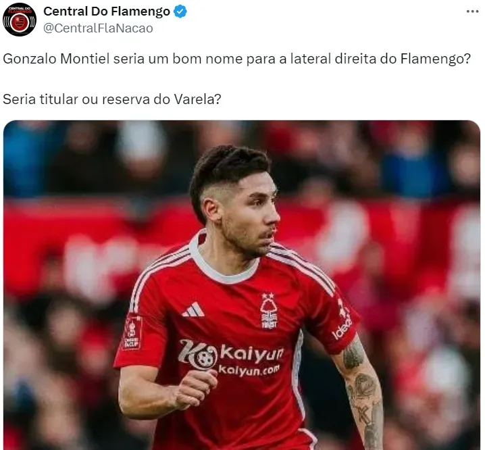485x450 pixels.
Task: Click the Kaiyun sponsor logo on shirt
Action: click(x=231, y=355)
